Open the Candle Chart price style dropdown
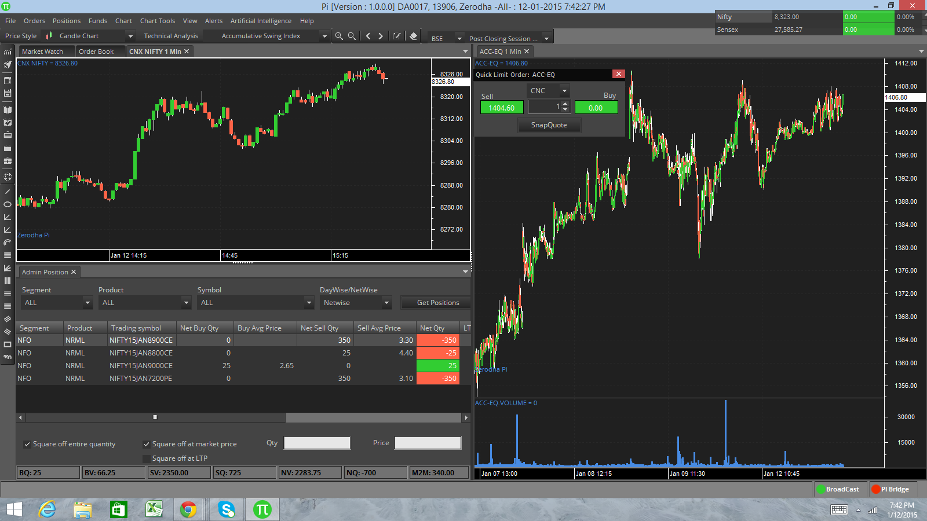Image resolution: width=927 pixels, height=521 pixels. [x=96, y=36]
